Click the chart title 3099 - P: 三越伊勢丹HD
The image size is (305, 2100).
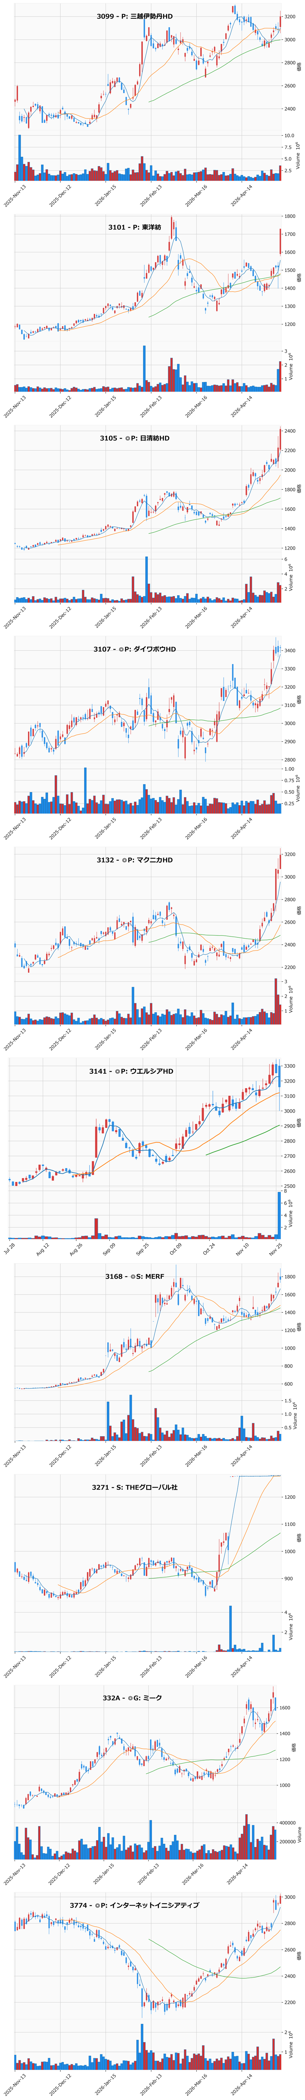pyautogui.click(x=135, y=16)
